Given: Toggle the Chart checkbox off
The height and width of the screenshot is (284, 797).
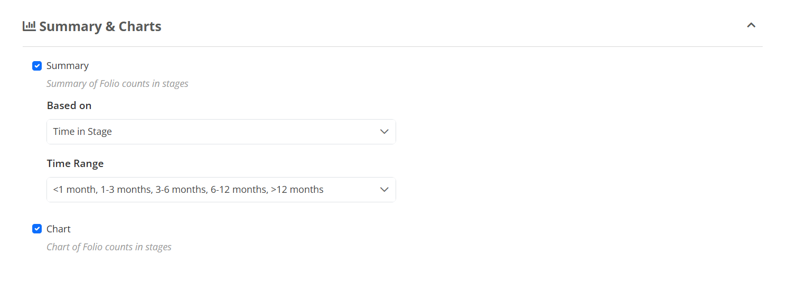Looking at the screenshot, I should point(37,229).
